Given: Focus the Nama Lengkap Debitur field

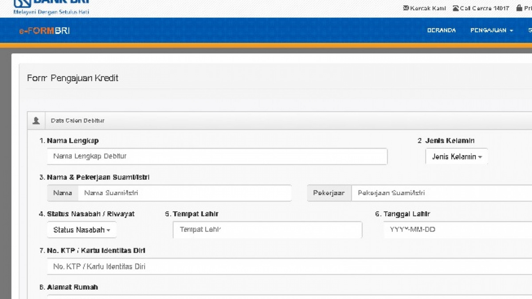Looking at the screenshot, I should pos(217,156).
